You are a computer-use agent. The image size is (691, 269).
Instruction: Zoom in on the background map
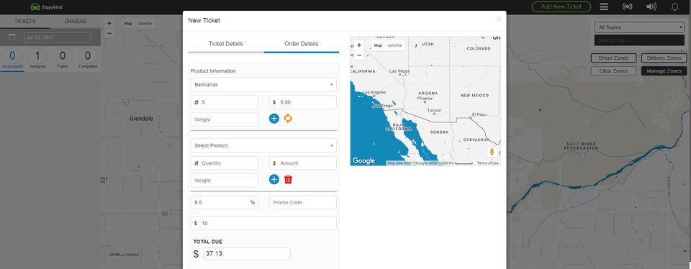(x=109, y=23)
